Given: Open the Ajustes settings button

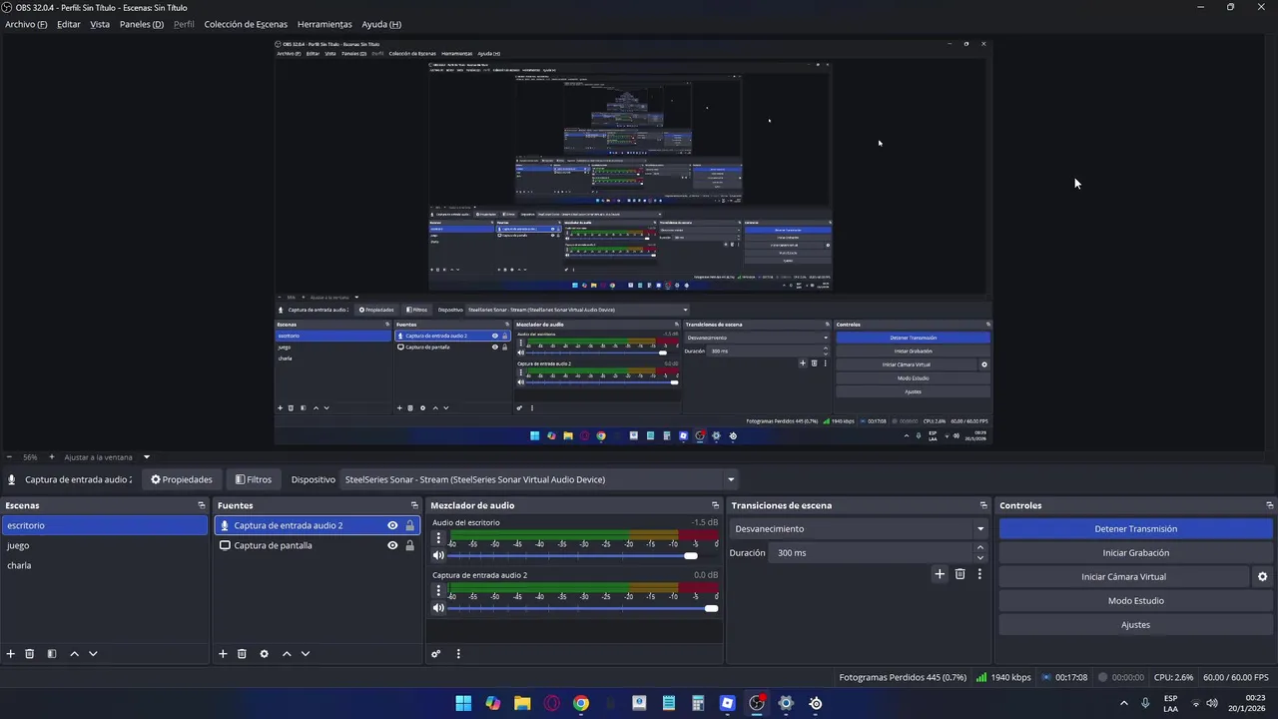Looking at the screenshot, I should pyautogui.click(x=1136, y=625).
